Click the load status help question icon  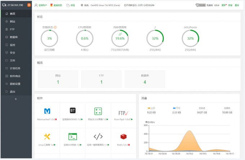coord(55,27)
